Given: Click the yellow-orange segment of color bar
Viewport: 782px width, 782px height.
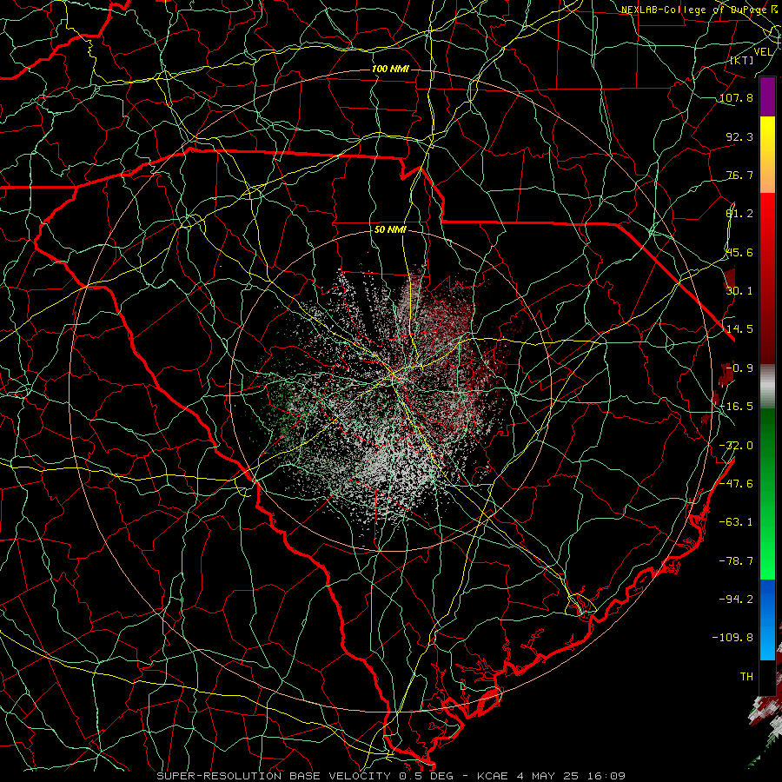Looking at the screenshot, I should [767, 155].
